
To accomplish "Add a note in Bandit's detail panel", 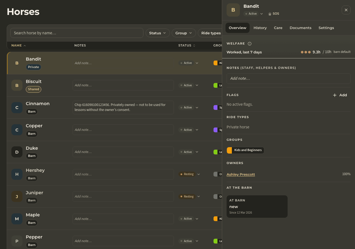I will [x=288, y=79].
